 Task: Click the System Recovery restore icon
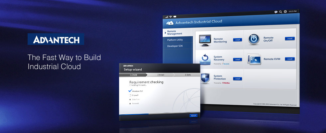(205, 60)
